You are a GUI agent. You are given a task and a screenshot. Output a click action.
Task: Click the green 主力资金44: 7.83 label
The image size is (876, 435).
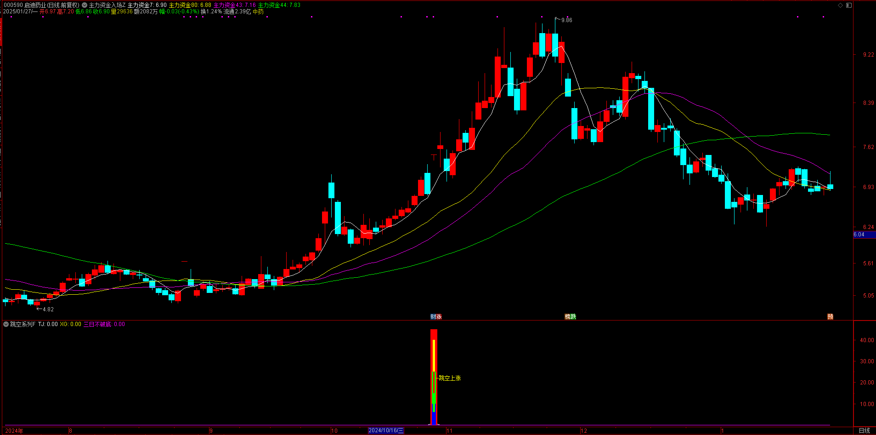click(279, 5)
